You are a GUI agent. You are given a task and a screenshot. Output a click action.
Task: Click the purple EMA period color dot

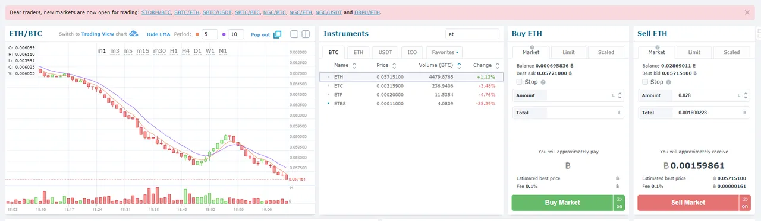pyautogui.click(x=224, y=34)
